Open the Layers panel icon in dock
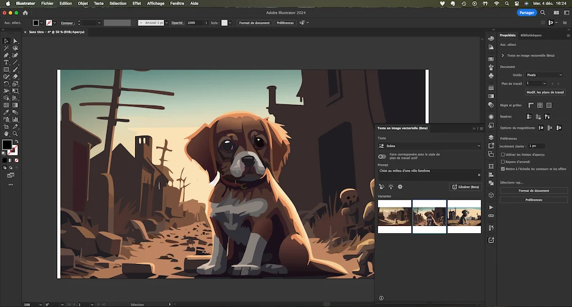Viewport: 572px width, 307px height. 491,138
